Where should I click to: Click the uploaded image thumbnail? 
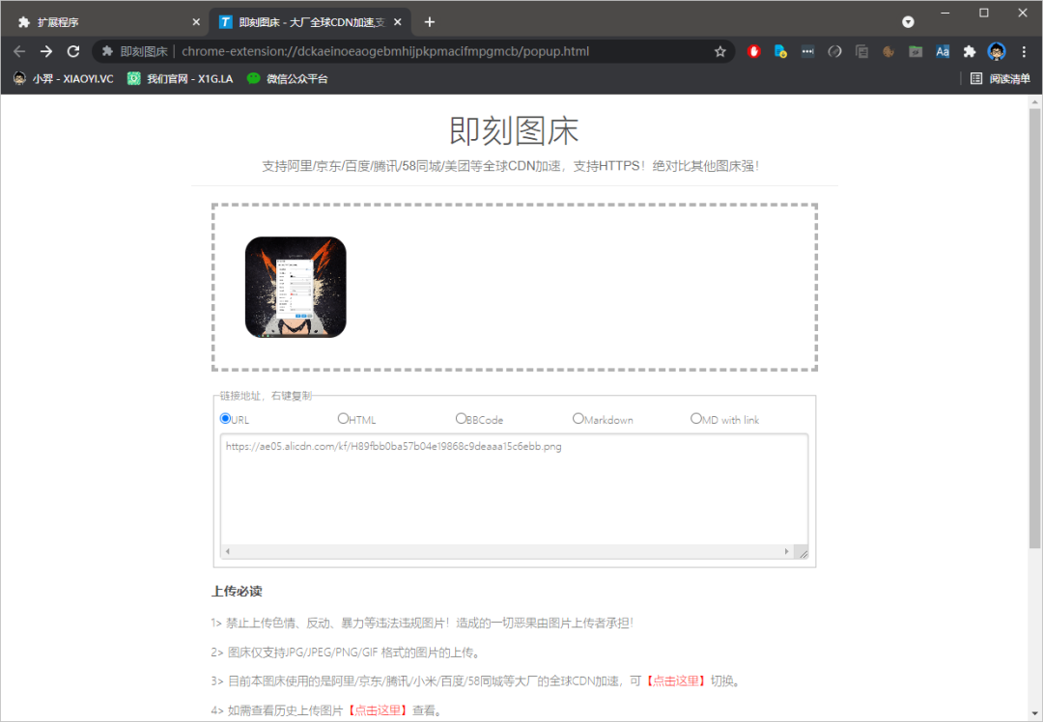coord(296,288)
